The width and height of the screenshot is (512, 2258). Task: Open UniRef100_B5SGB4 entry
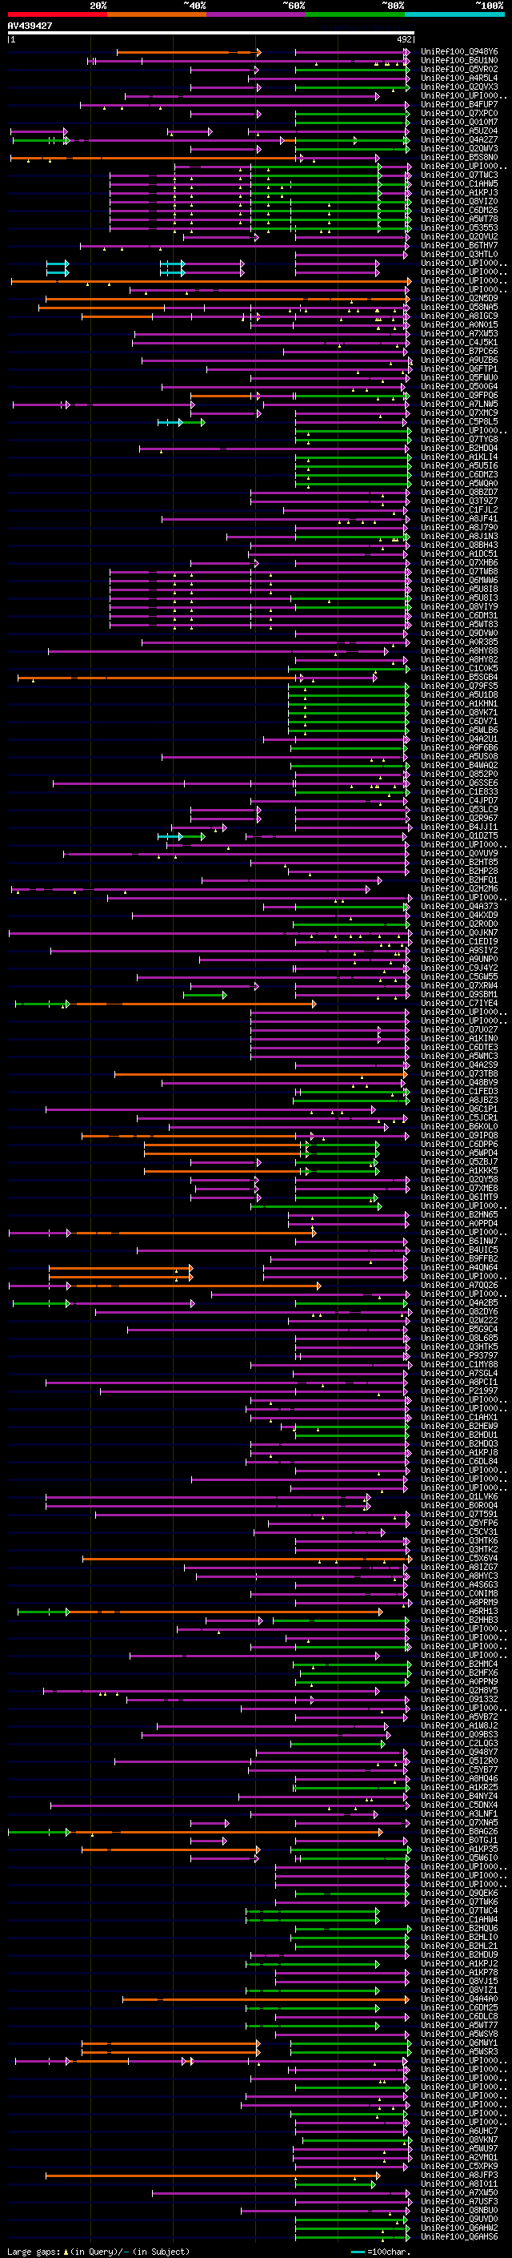pyautogui.click(x=459, y=678)
